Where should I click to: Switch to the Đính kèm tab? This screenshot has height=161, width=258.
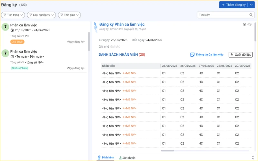click(106, 157)
